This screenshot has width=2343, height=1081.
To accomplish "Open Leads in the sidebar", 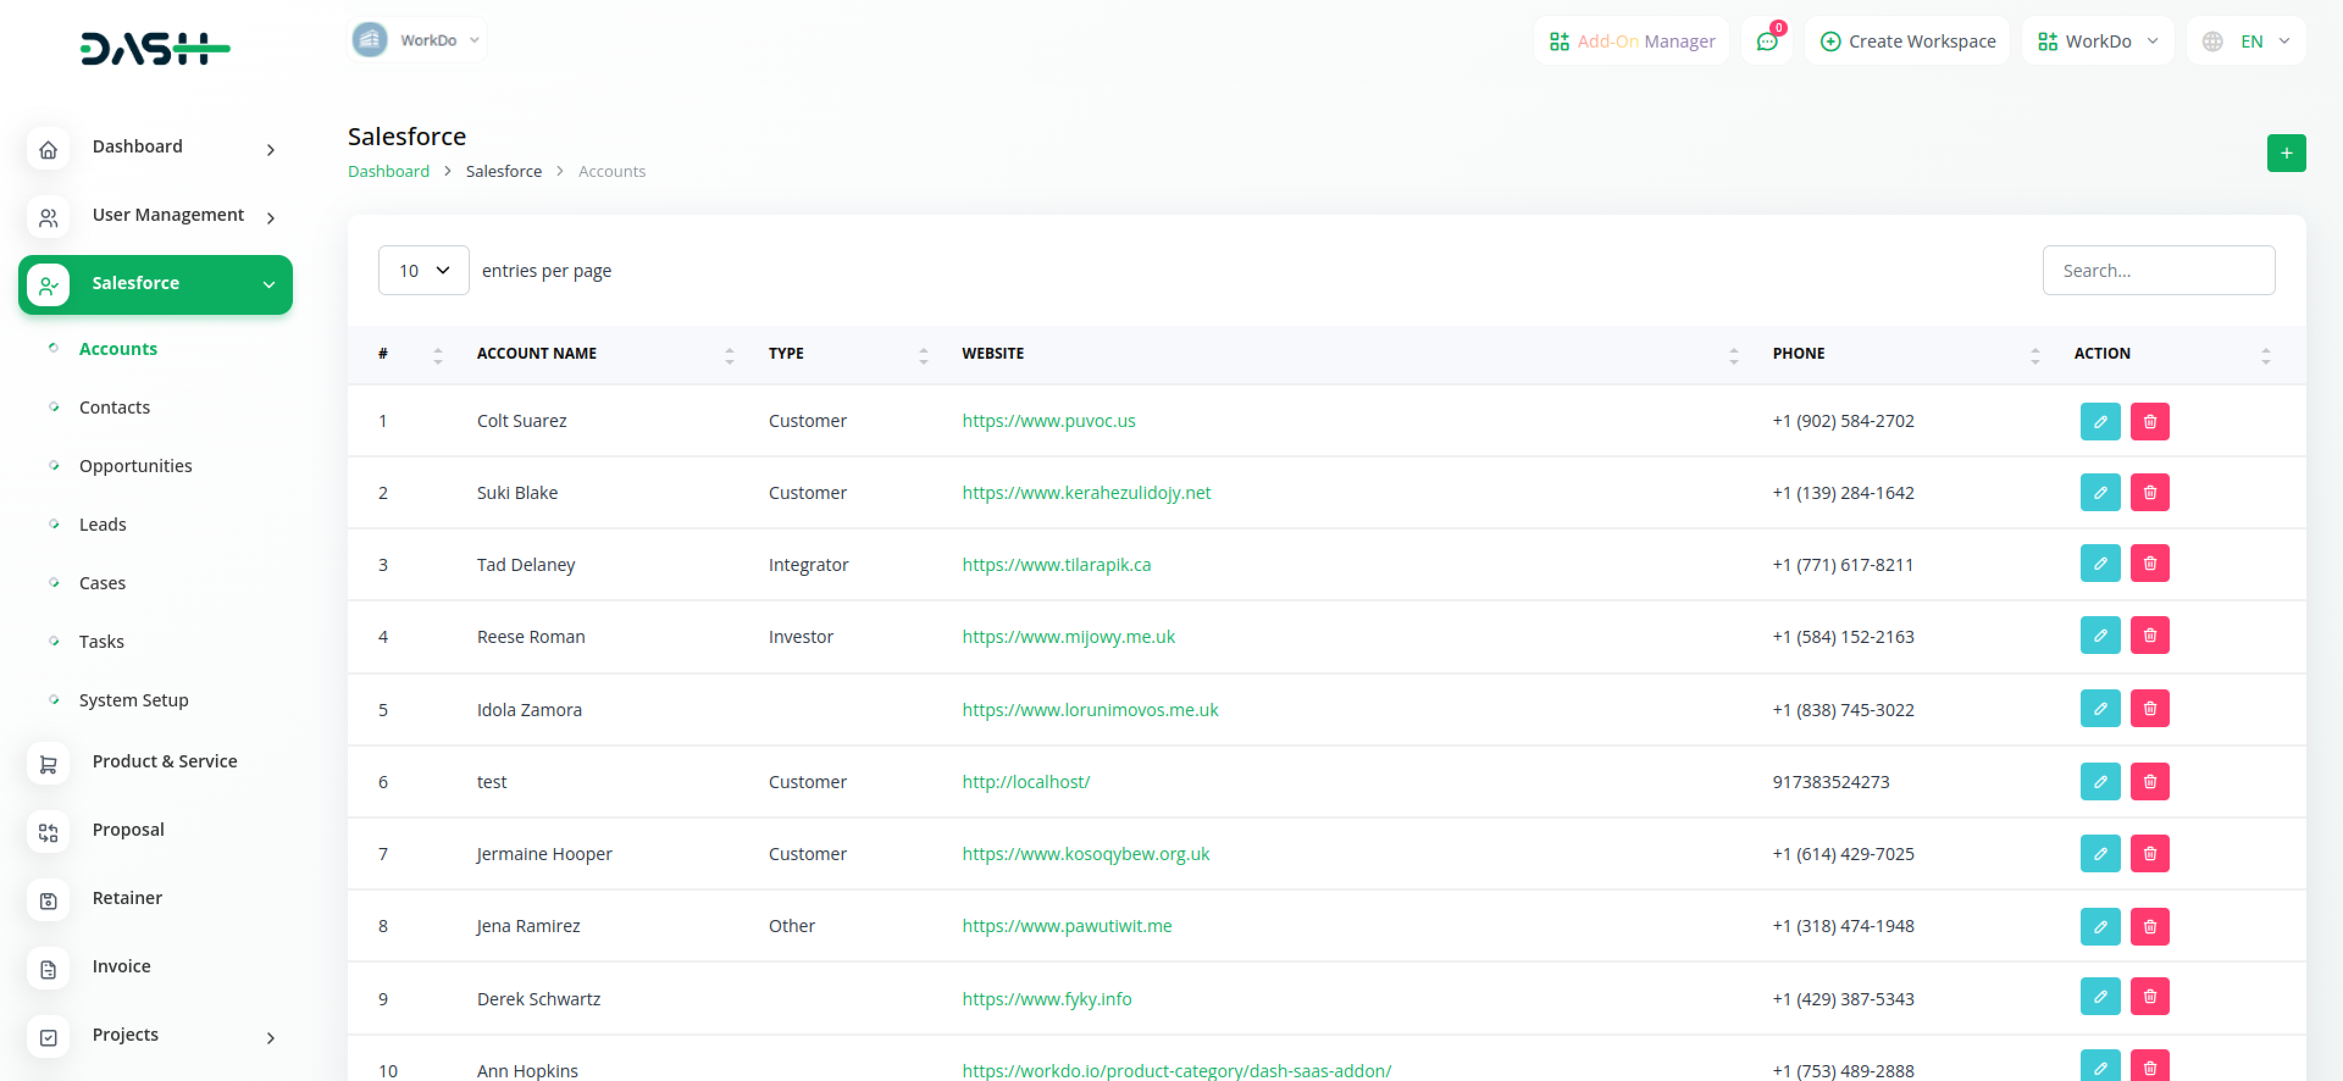I will 103,525.
